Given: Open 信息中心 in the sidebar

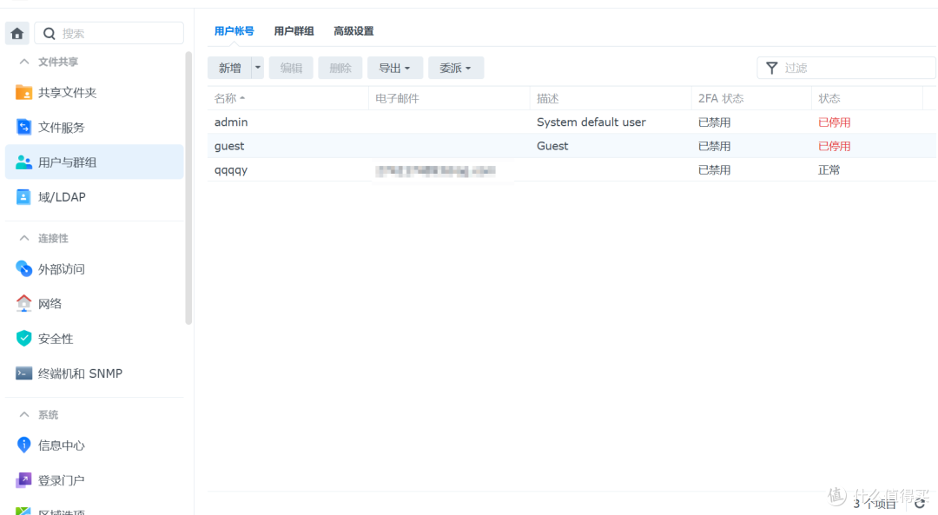Looking at the screenshot, I should (x=95, y=445).
